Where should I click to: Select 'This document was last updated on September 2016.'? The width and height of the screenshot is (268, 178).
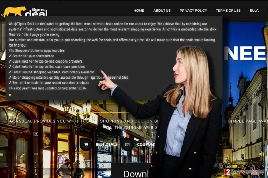(48, 88)
